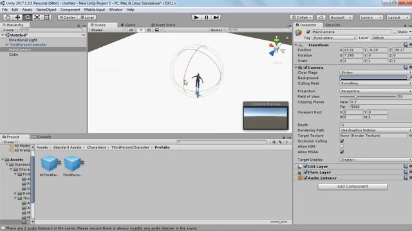This screenshot has height=231, width=412.
Task: Click the Flare Layer component icon
Action: click(300, 173)
